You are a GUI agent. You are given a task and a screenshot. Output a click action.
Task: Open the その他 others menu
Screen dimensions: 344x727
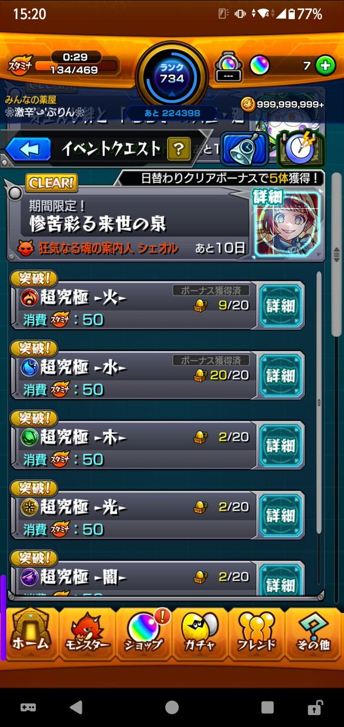[313, 634]
